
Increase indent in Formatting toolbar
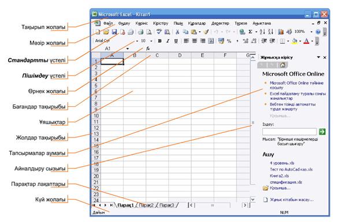(x=272, y=41)
